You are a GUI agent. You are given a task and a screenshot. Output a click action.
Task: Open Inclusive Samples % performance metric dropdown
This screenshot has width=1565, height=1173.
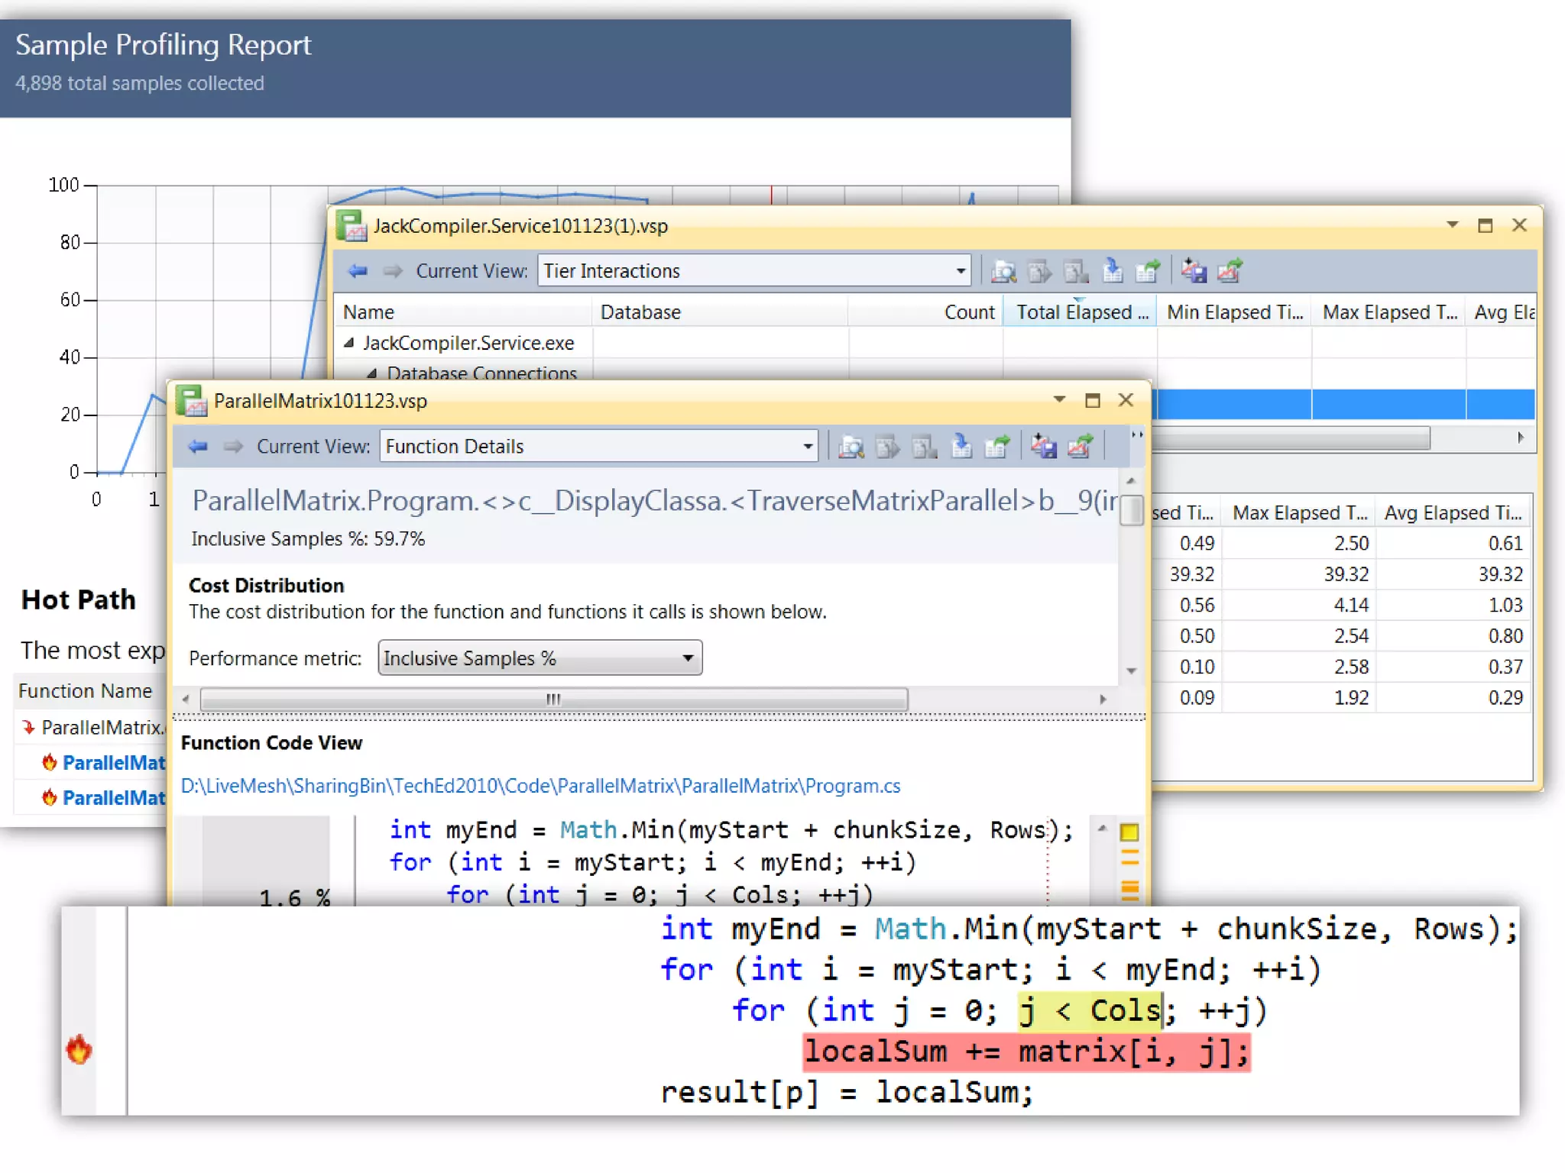(x=687, y=658)
